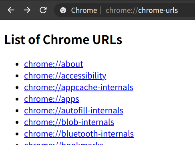Click the forward navigation arrow
Screen dimensions: 195x145
tap(27, 10)
